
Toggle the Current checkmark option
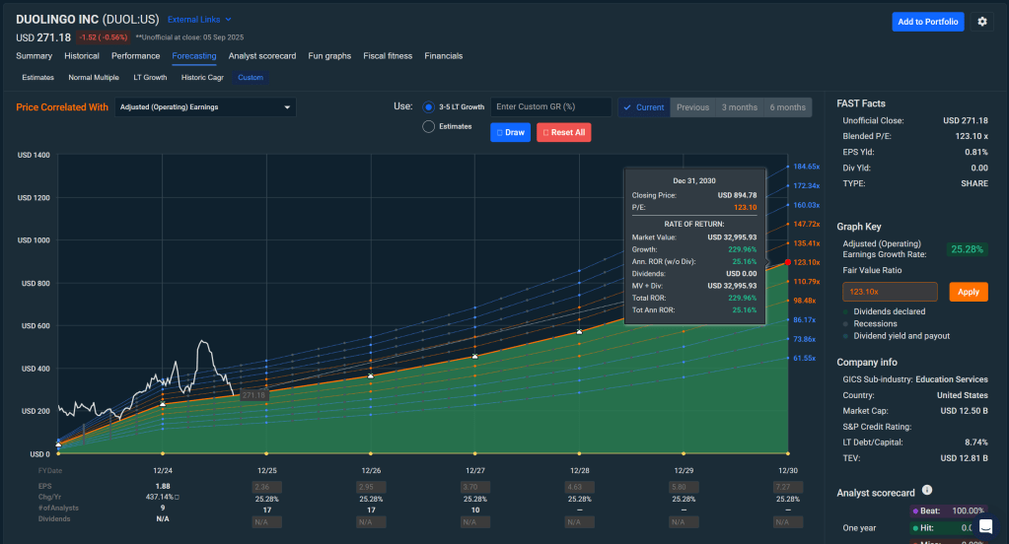coord(644,107)
